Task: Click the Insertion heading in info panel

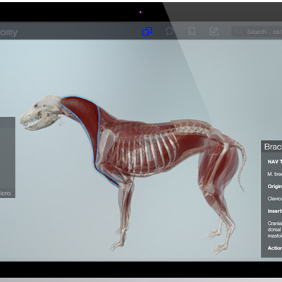Action: point(275,211)
